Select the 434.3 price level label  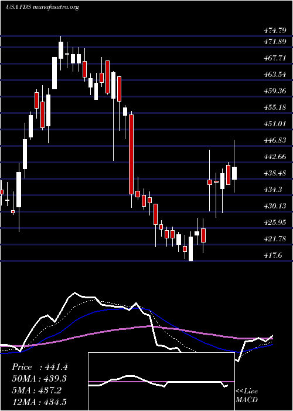(273, 190)
